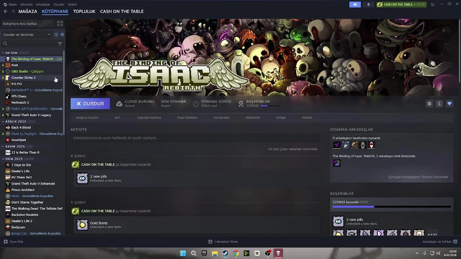The image size is (461, 259).
Task: Click the Steam announcements megaphone button
Action: tap(355, 4)
